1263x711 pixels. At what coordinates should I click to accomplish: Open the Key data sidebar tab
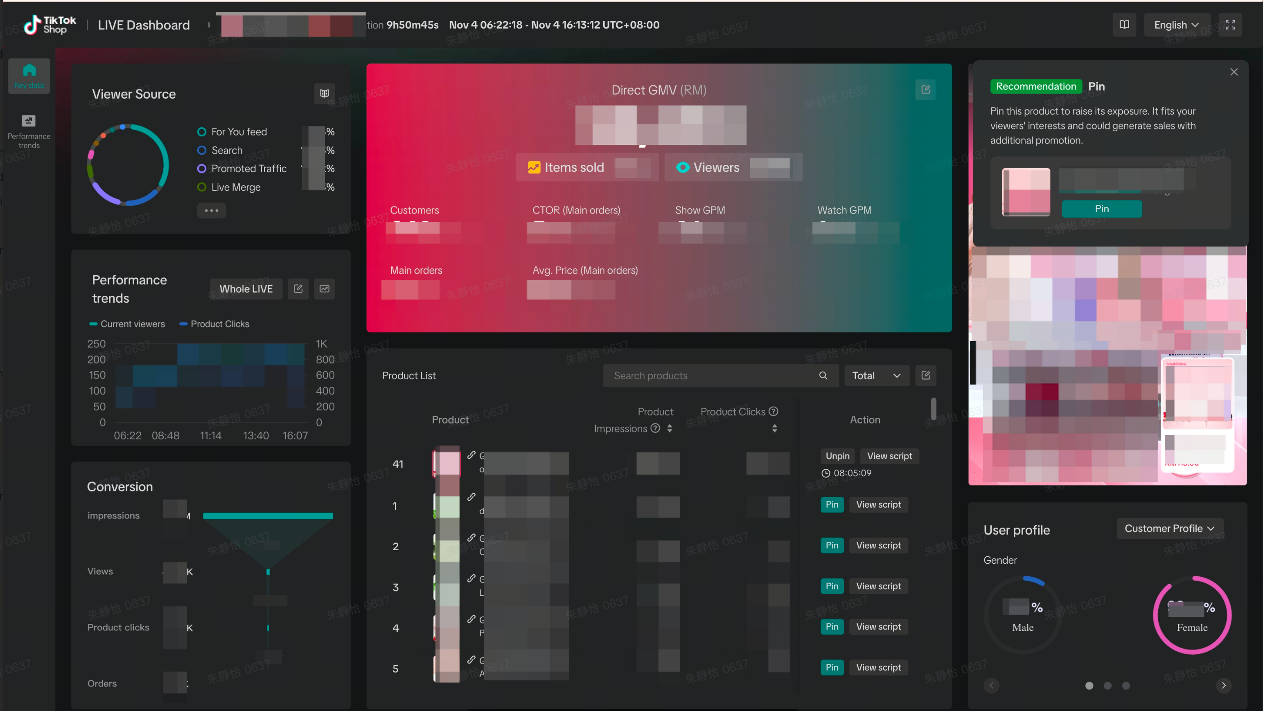point(29,75)
